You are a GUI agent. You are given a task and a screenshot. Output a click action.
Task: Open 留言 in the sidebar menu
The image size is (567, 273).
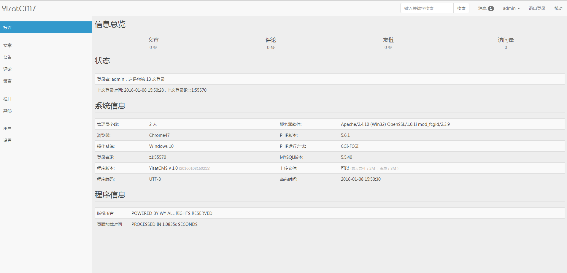tap(46, 81)
